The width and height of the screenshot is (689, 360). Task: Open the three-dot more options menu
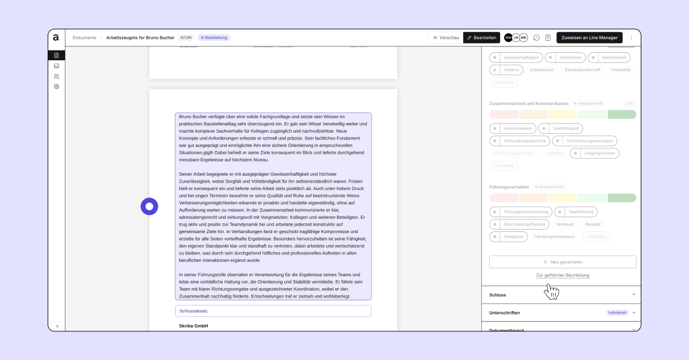point(632,37)
